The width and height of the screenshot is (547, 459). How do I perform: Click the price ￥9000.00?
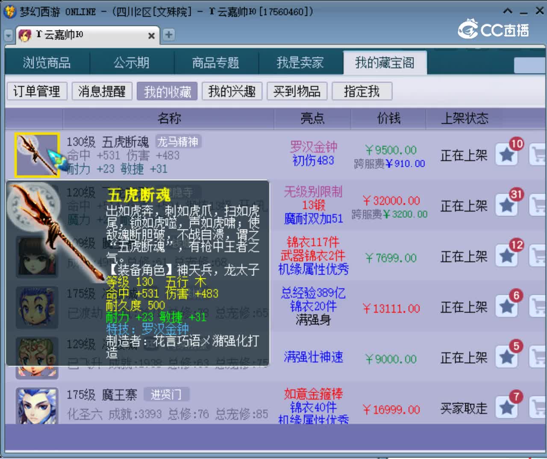[391, 359]
